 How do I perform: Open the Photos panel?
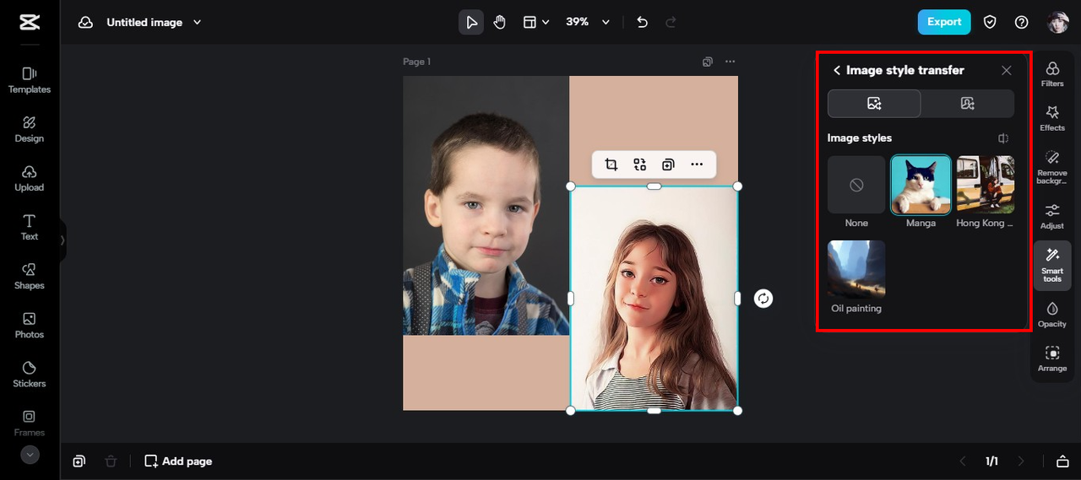coord(30,326)
